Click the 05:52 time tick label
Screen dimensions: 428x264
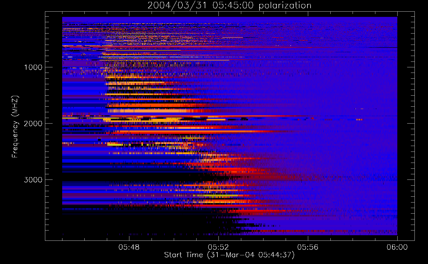tap(218, 247)
